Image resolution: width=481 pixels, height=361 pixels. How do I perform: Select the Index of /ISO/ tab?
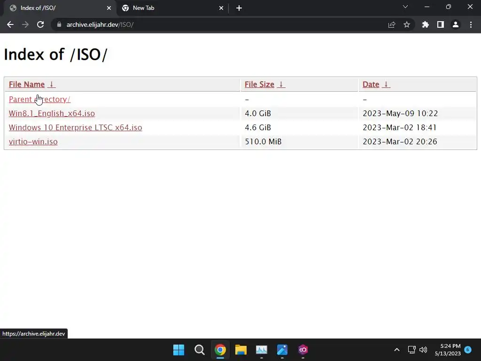[60, 8]
